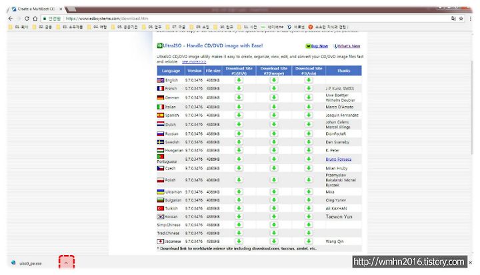
Task: Download Bulgarian version from USA site
Action: tap(239, 200)
